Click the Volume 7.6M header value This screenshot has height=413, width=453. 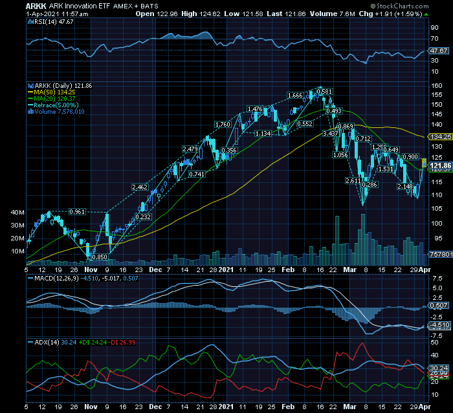point(332,14)
